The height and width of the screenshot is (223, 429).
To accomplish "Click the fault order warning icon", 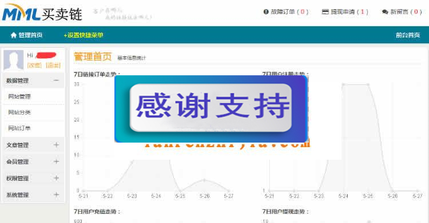I will coord(265,12).
